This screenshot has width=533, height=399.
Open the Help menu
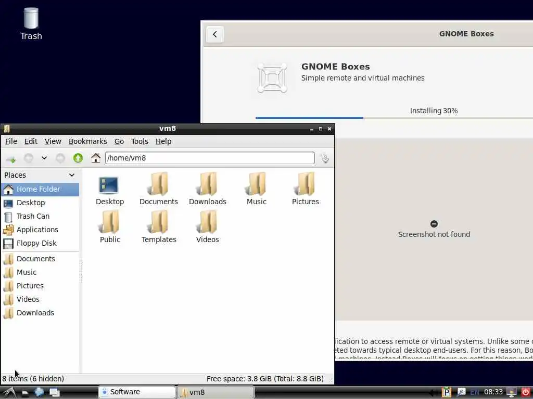pyautogui.click(x=163, y=141)
